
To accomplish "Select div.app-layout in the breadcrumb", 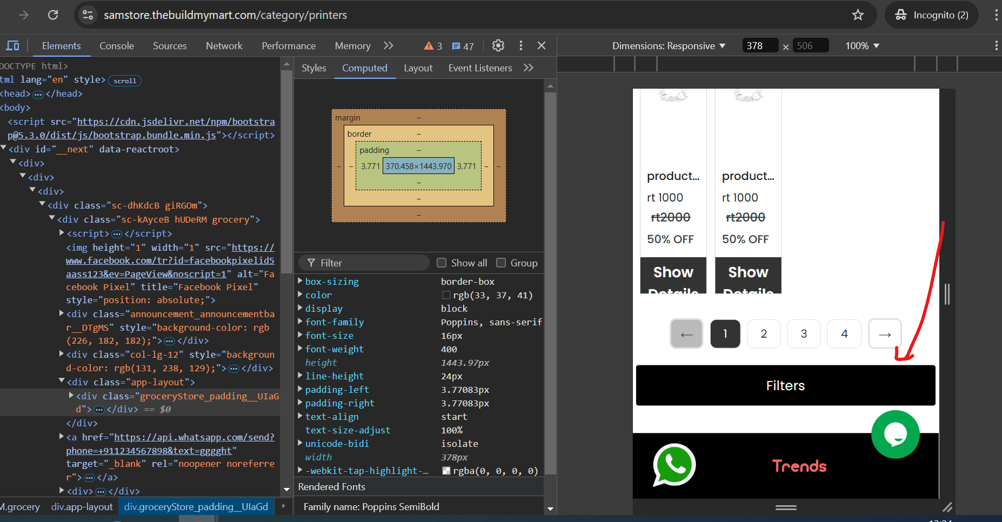I will click(x=82, y=507).
